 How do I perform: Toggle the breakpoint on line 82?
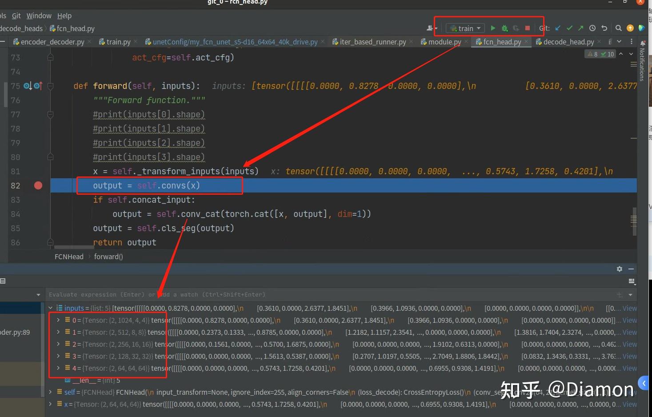pos(38,185)
